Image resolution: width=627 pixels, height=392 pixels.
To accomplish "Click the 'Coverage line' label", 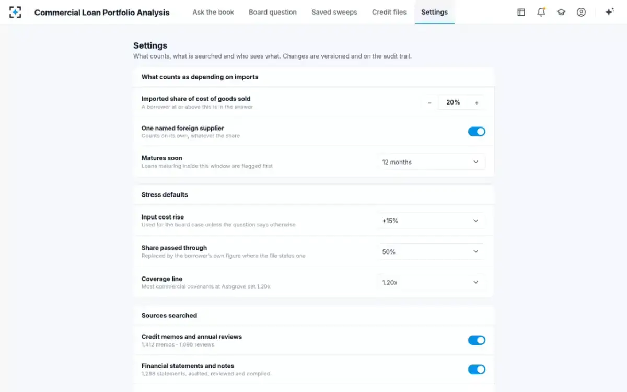I will pyautogui.click(x=162, y=279).
